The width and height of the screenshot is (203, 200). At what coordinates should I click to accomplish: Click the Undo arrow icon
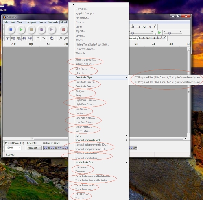click(38, 38)
